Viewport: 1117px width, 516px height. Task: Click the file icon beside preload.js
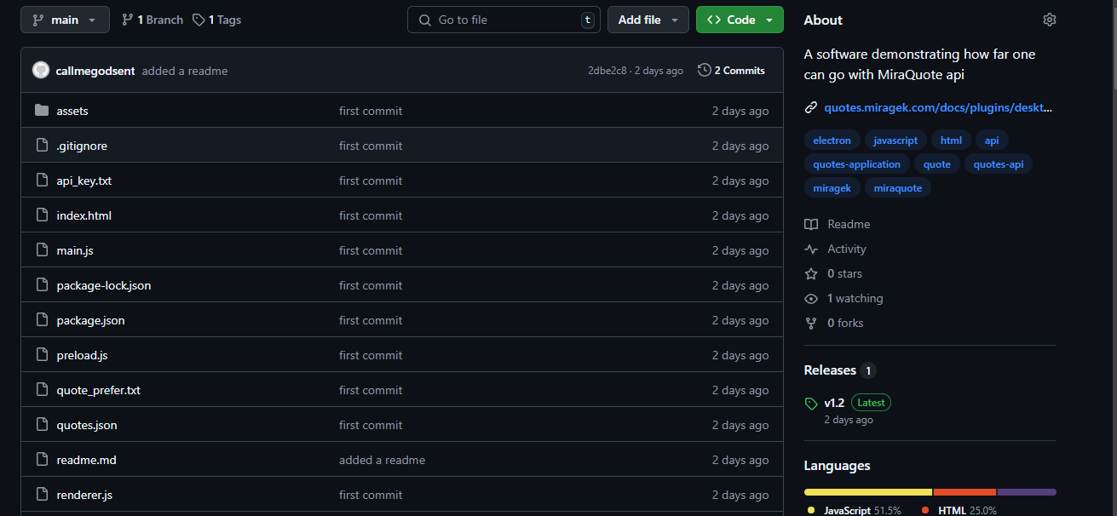[42, 355]
